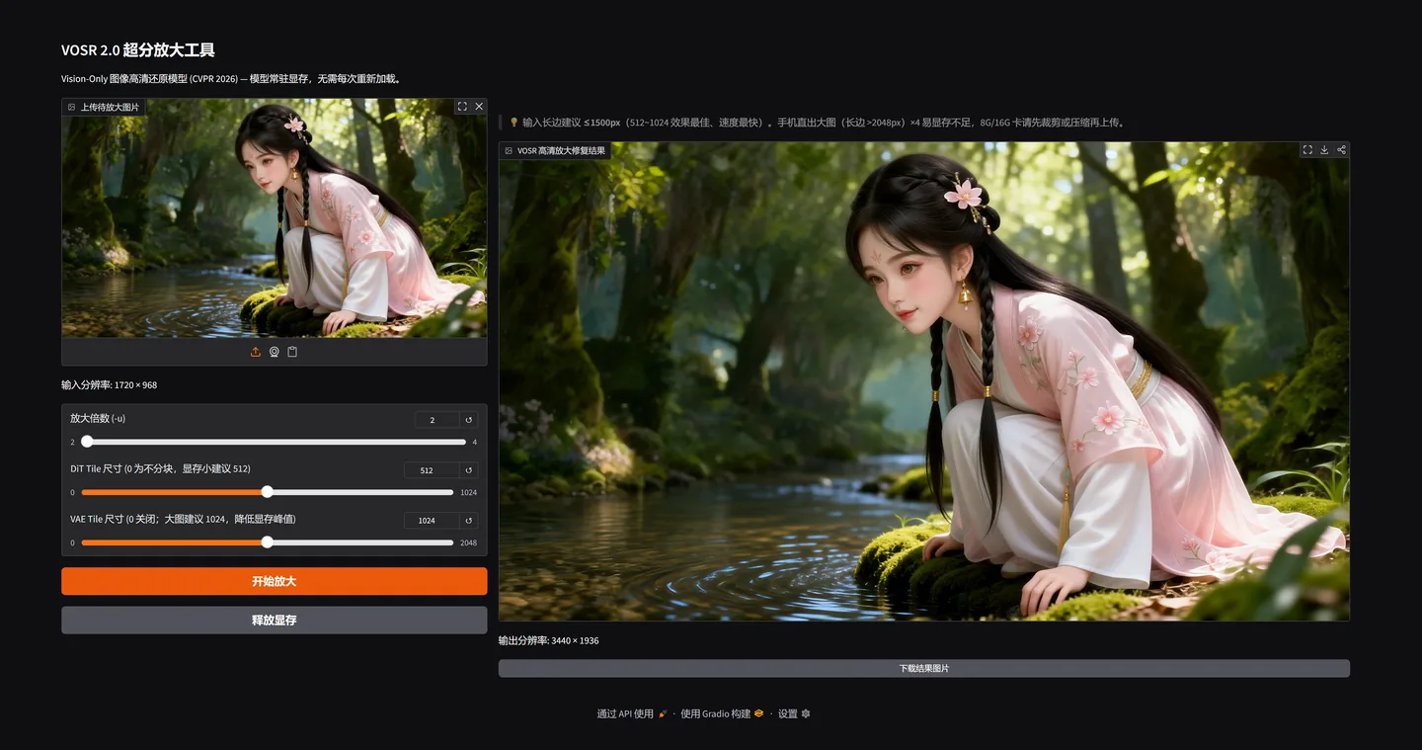Expand the VOSR result image to fullscreen
Image resolution: width=1422 pixels, height=750 pixels.
1307,150
